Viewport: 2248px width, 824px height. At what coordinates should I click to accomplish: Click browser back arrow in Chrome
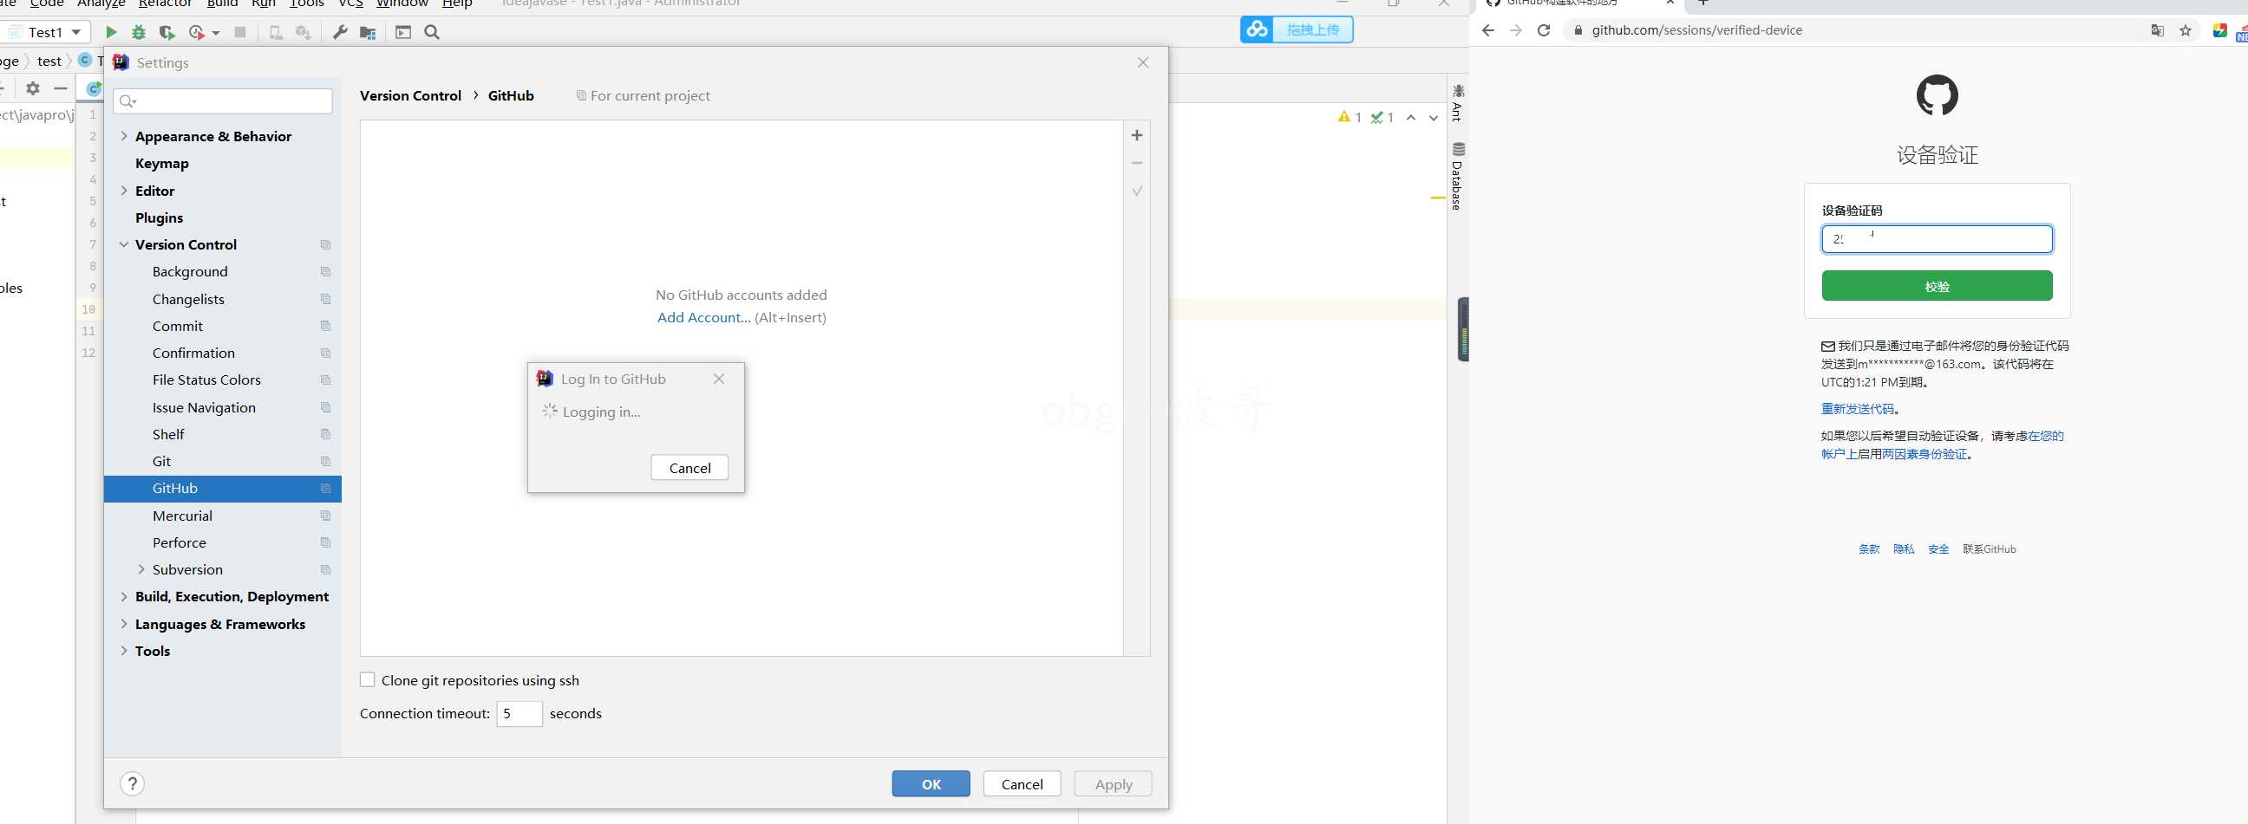click(1488, 30)
